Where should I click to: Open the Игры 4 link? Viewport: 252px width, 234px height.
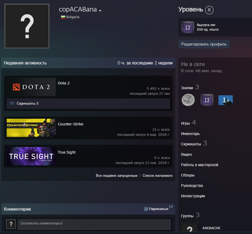pyautogui.click(x=188, y=123)
